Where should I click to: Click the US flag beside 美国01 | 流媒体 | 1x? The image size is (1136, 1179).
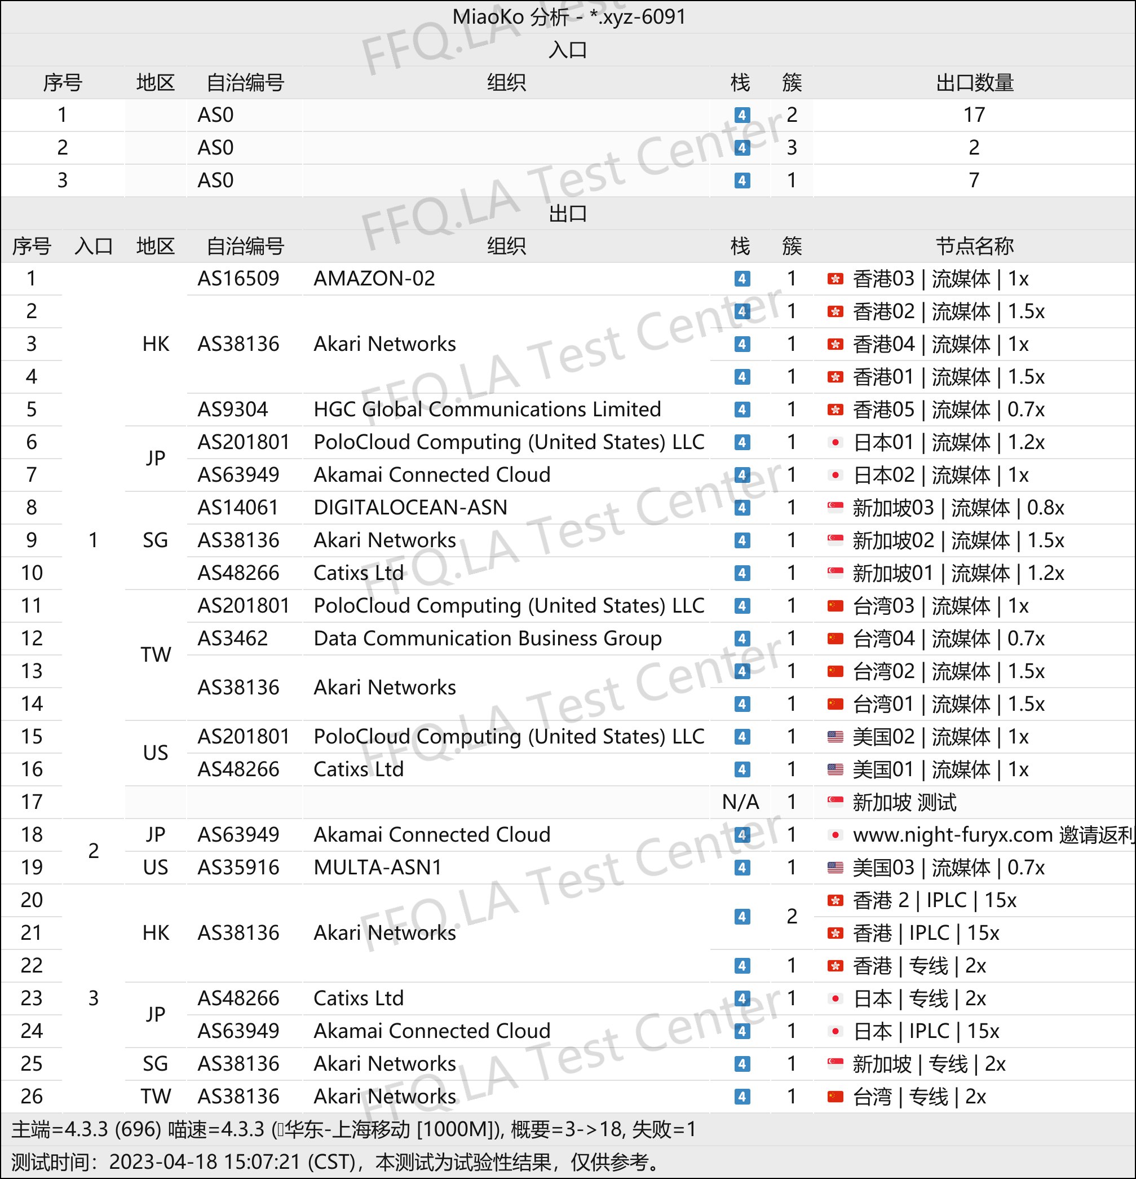click(x=835, y=769)
